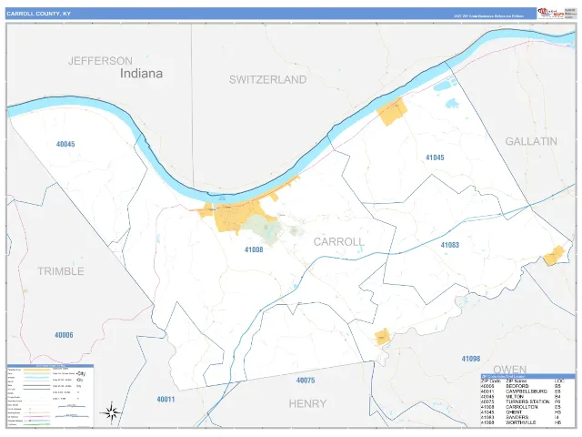
Task: Click the large orange city area near 41008
Action: [x=232, y=217]
